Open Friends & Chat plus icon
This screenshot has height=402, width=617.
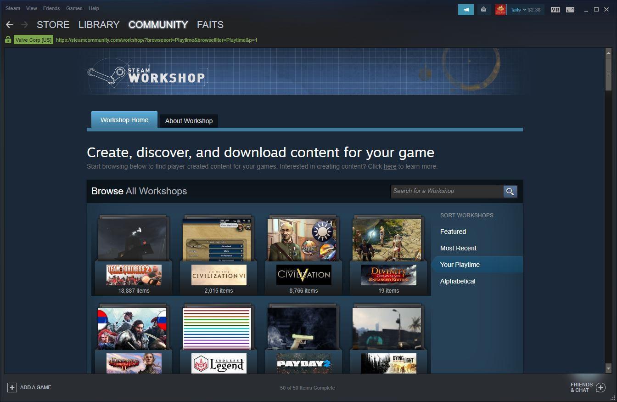coord(600,387)
